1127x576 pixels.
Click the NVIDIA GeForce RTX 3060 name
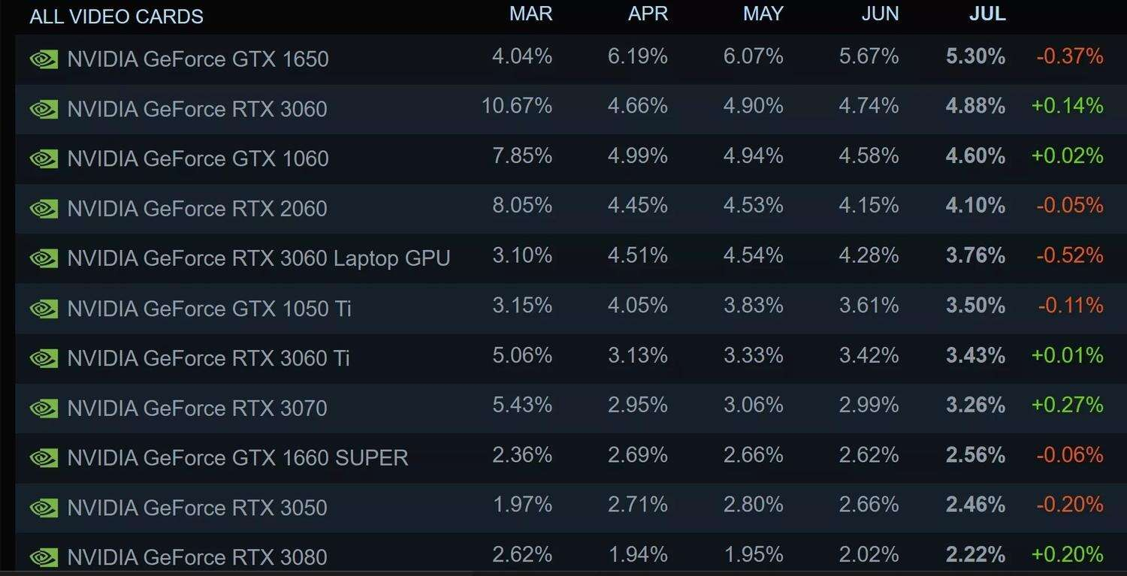tap(197, 109)
